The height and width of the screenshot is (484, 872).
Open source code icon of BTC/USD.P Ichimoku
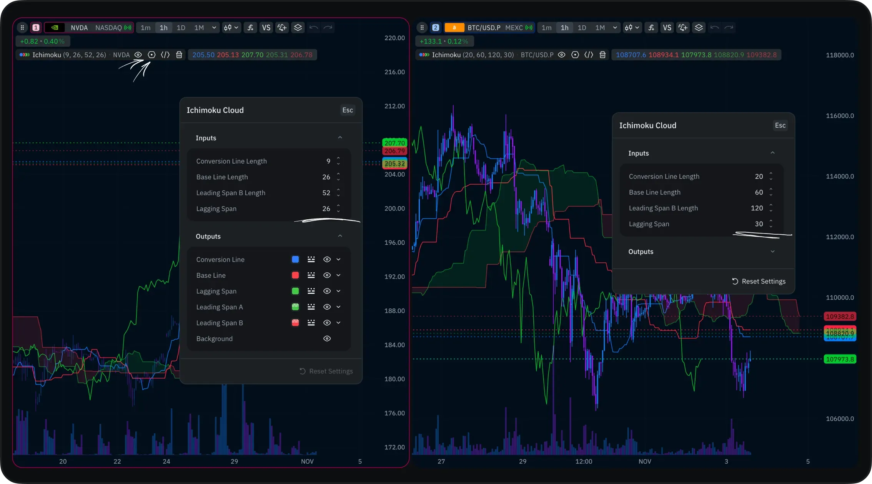(x=589, y=55)
